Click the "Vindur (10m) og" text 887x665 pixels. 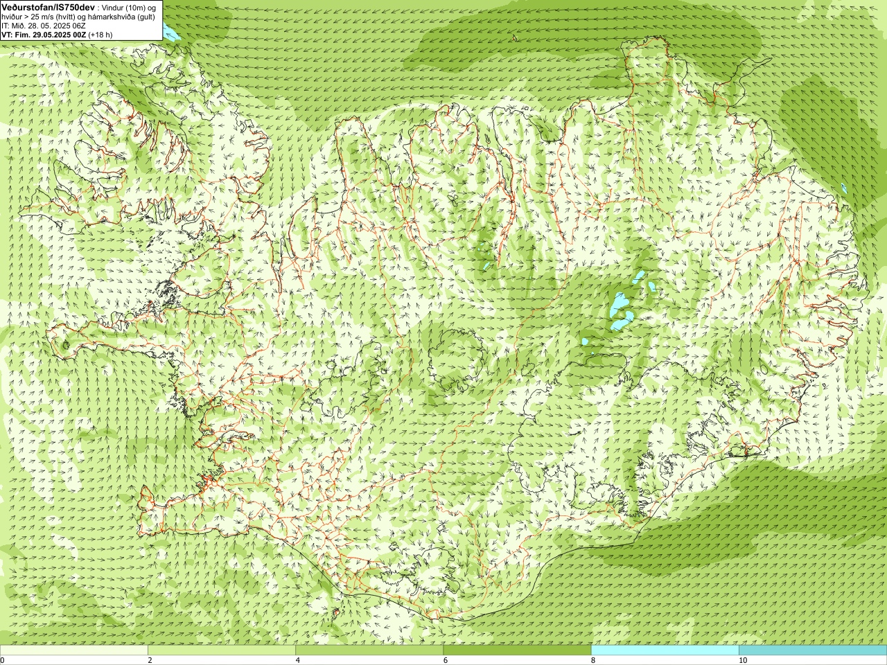point(130,7)
